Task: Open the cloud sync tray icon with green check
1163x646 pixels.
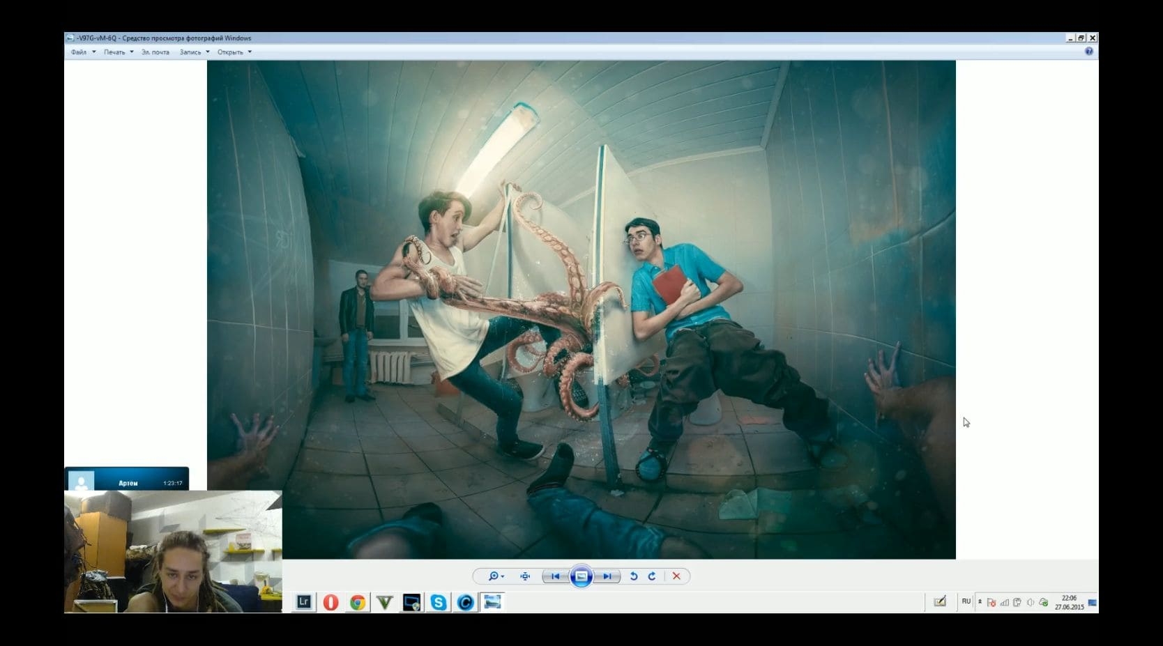Action: 1044,603
